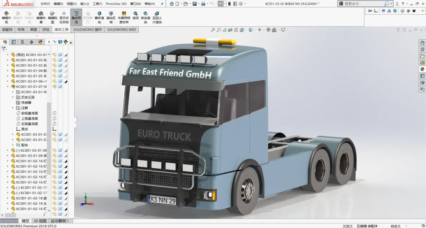This screenshot has height=228, width=426.
Task: Select the DimXpertManager crosshair tab icon
Action: (x=31, y=42)
